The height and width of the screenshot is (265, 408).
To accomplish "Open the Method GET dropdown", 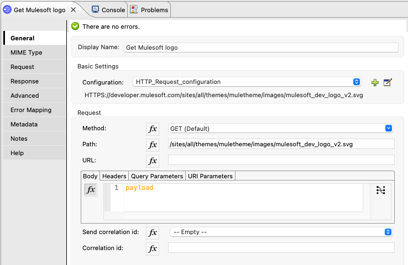I will tap(280, 129).
